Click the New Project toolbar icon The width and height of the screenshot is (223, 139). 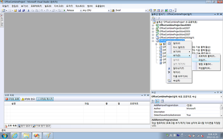click(3, 11)
